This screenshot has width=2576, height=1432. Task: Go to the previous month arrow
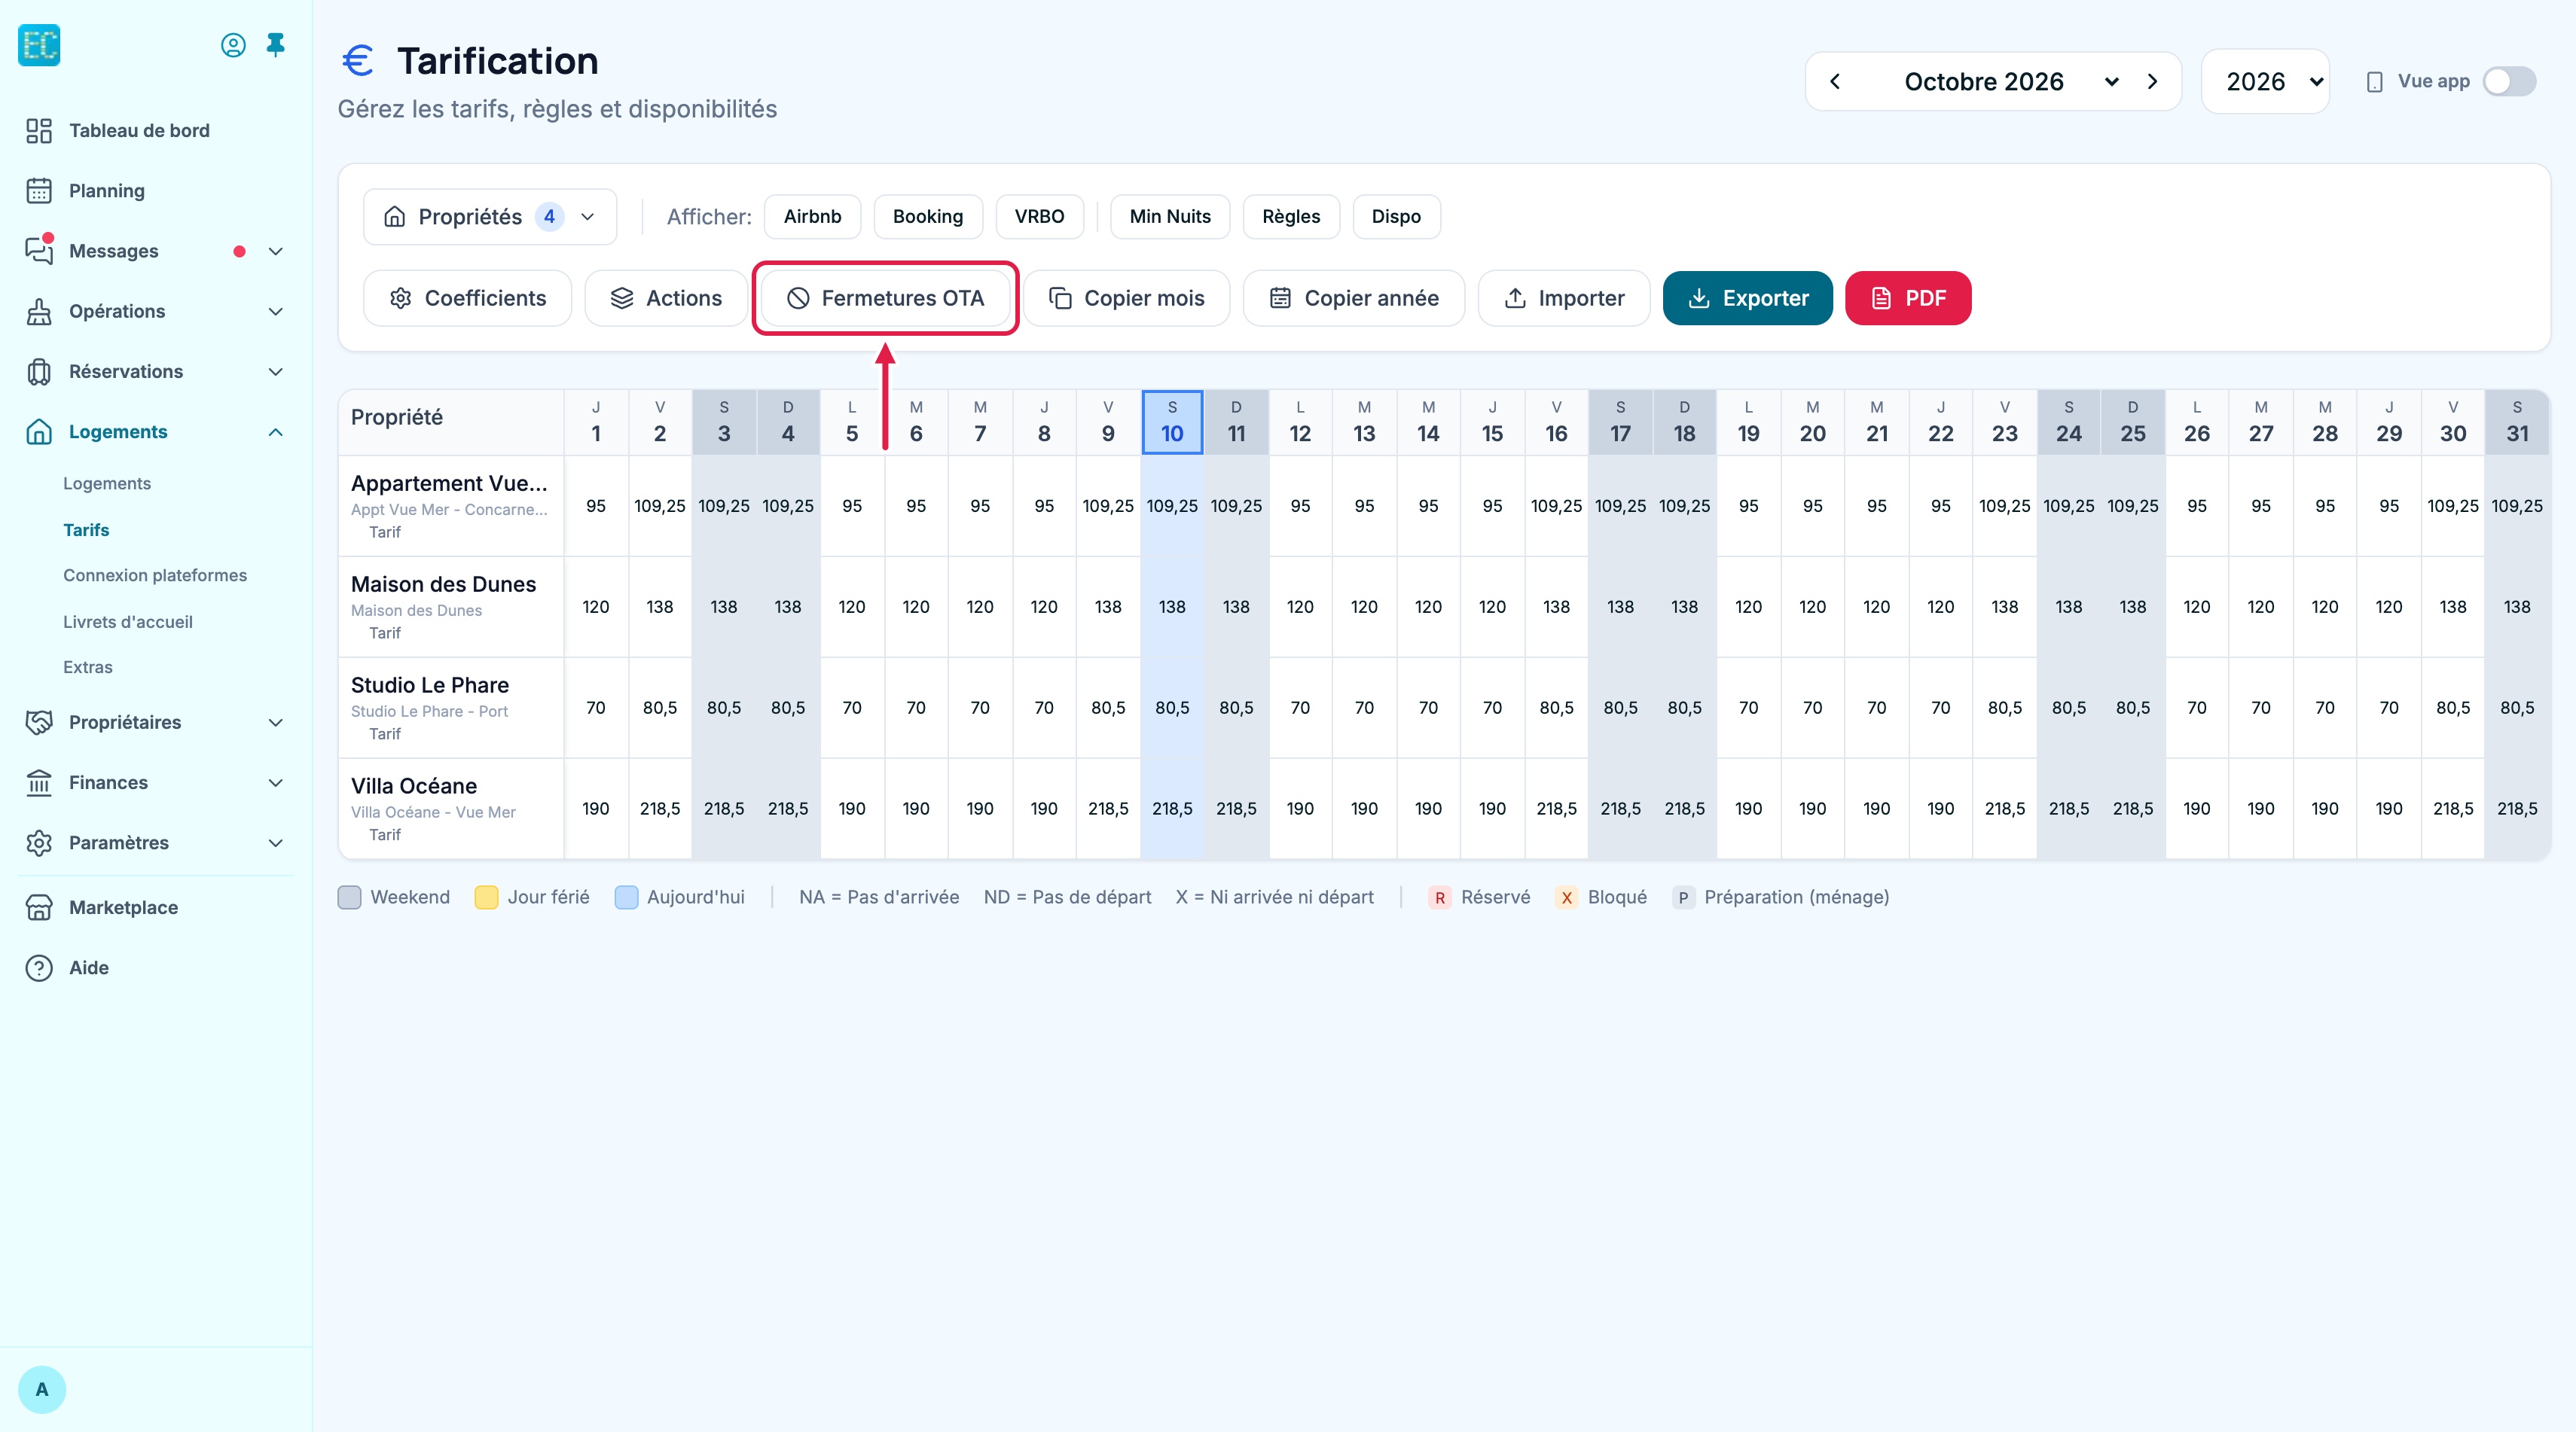[1835, 81]
